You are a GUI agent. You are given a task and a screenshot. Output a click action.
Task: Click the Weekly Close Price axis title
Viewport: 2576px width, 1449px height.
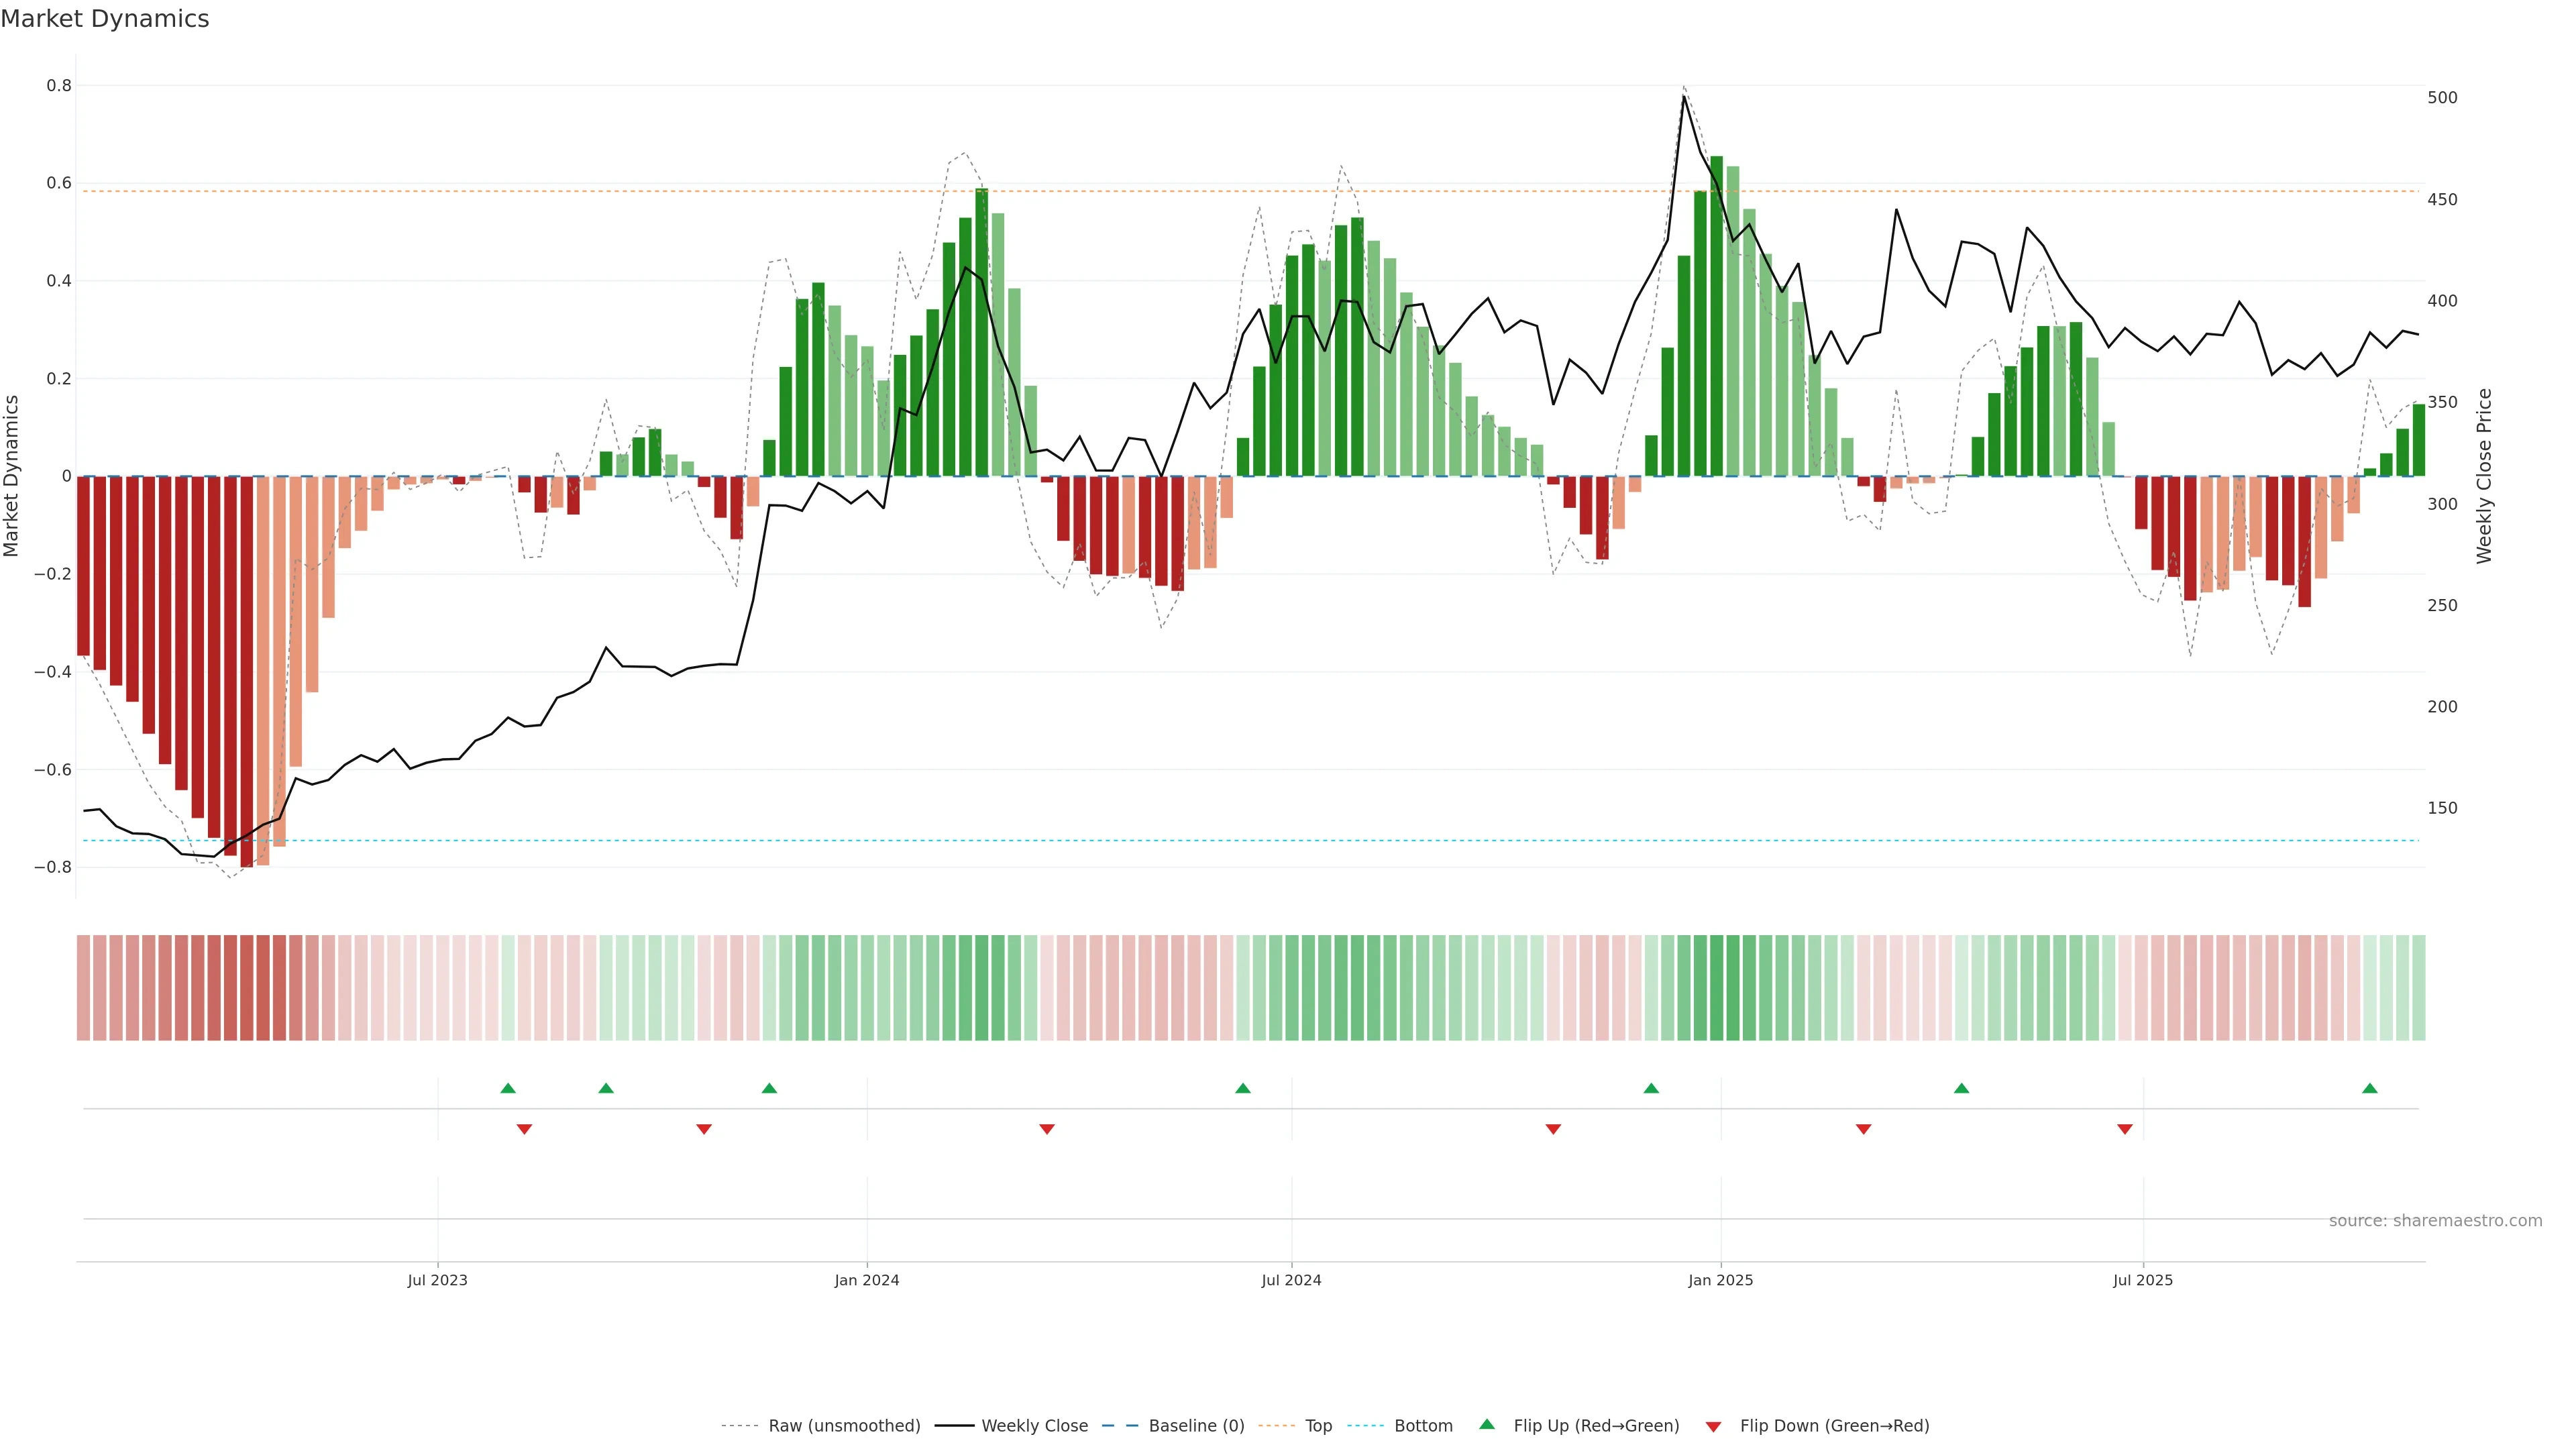pos(2484,476)
